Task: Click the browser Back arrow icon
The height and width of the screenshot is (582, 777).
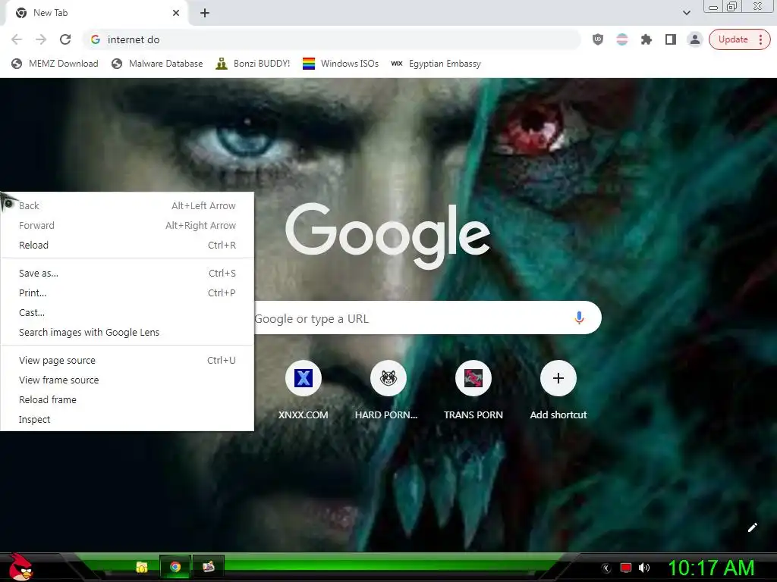Action: coord(17,39)
